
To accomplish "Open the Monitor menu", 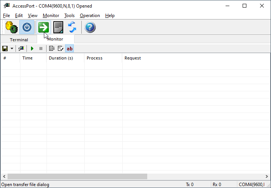I will [x=51, y=16].
